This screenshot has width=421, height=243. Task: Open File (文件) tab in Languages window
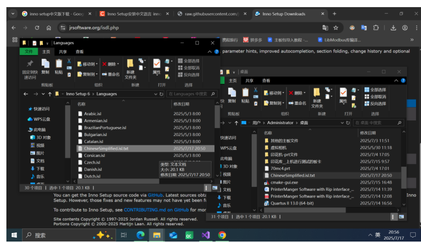(29, 52)
